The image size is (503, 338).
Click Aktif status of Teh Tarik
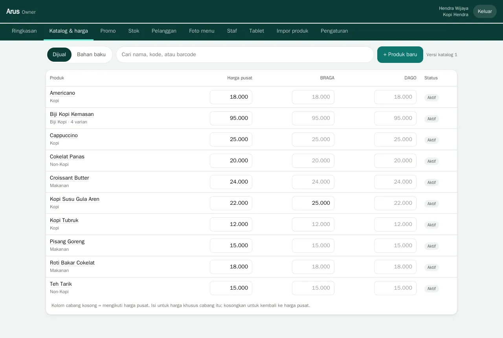(x=431, y=288)
